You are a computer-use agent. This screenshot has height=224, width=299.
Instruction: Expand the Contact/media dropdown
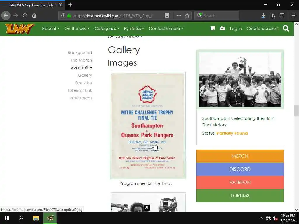pyautogui.click(x=166, y=29)
